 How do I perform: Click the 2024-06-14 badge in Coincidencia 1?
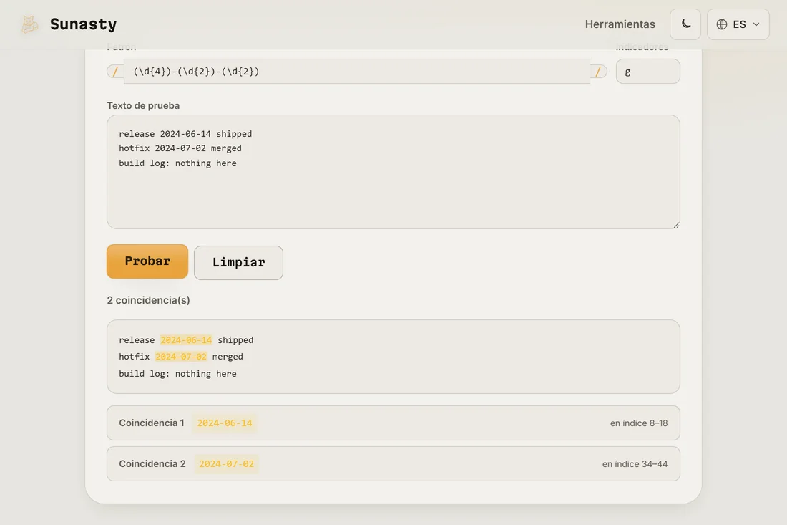tap(225, 423)
